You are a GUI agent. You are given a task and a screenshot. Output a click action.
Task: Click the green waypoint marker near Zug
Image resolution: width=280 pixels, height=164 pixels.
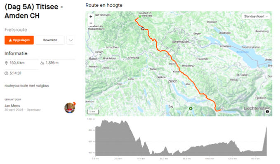[191, 109]
